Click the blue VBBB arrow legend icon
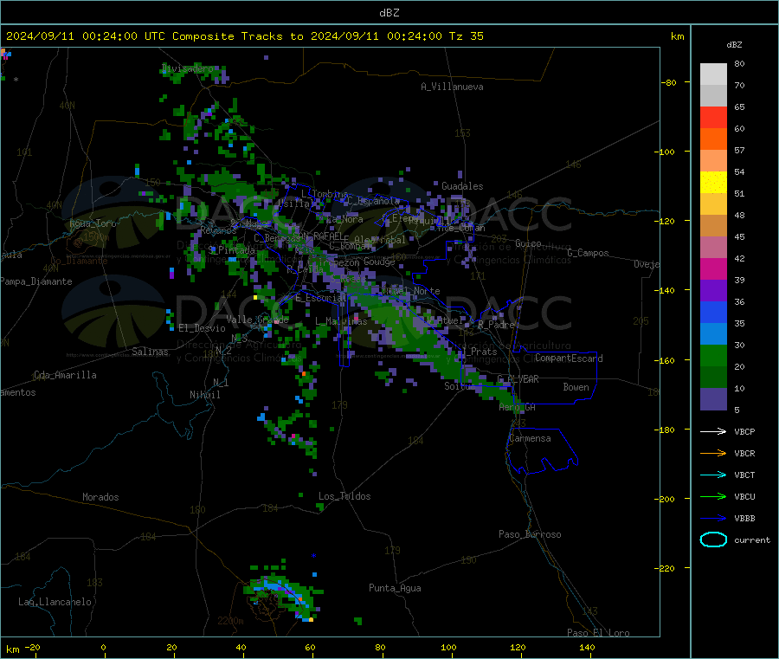 click(x=713, y=519)
